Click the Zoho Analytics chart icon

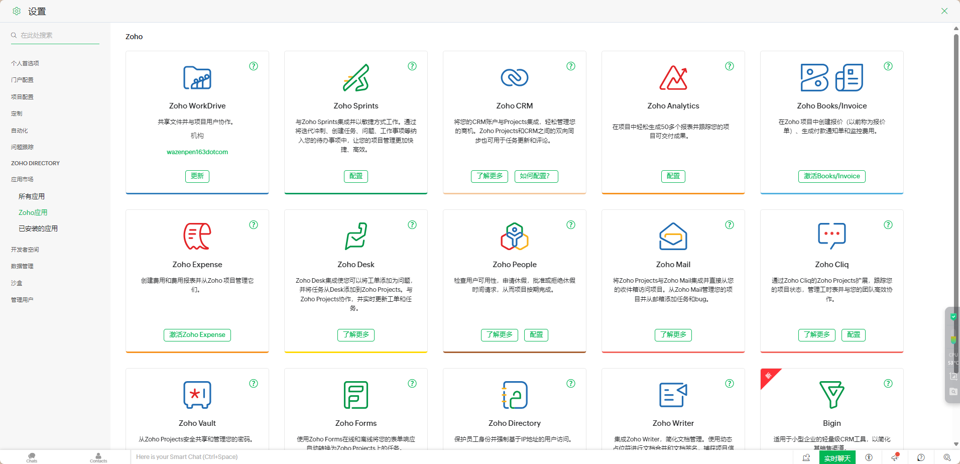(673, 78)
